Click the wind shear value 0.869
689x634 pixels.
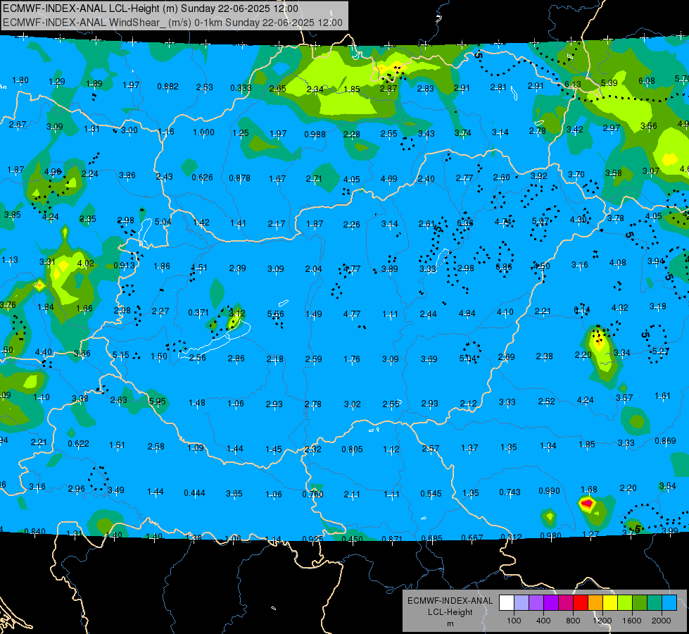665,440
